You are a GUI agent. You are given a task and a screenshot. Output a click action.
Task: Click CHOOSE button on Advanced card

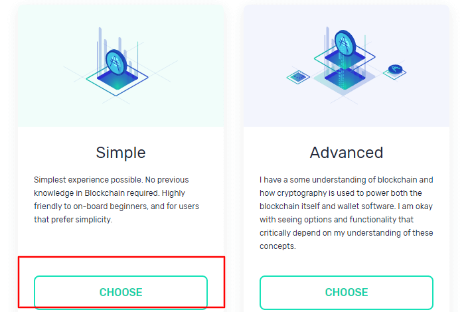click(x=346, y=292)
